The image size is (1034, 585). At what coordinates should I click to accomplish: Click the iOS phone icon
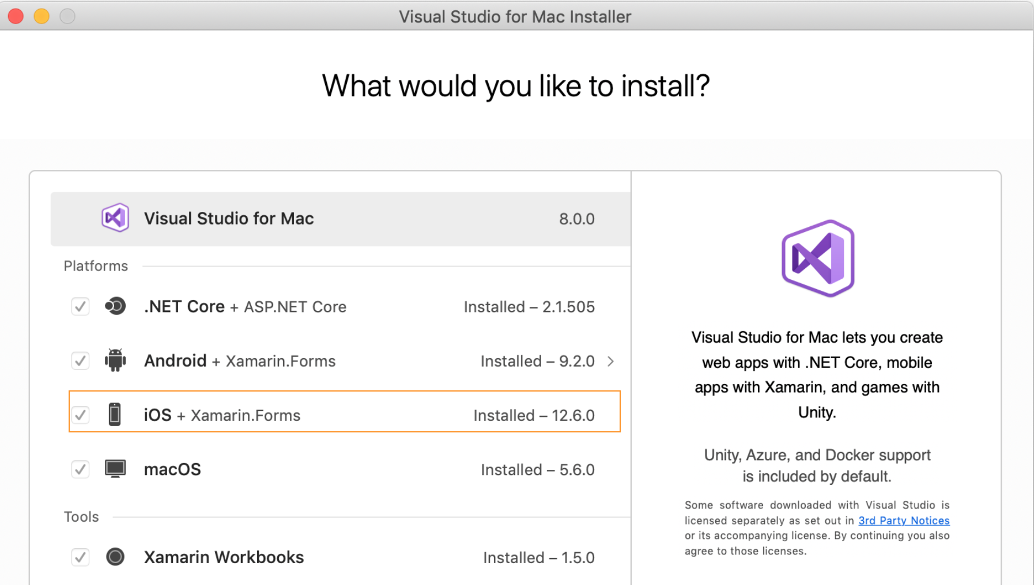[x=115, y=414]
